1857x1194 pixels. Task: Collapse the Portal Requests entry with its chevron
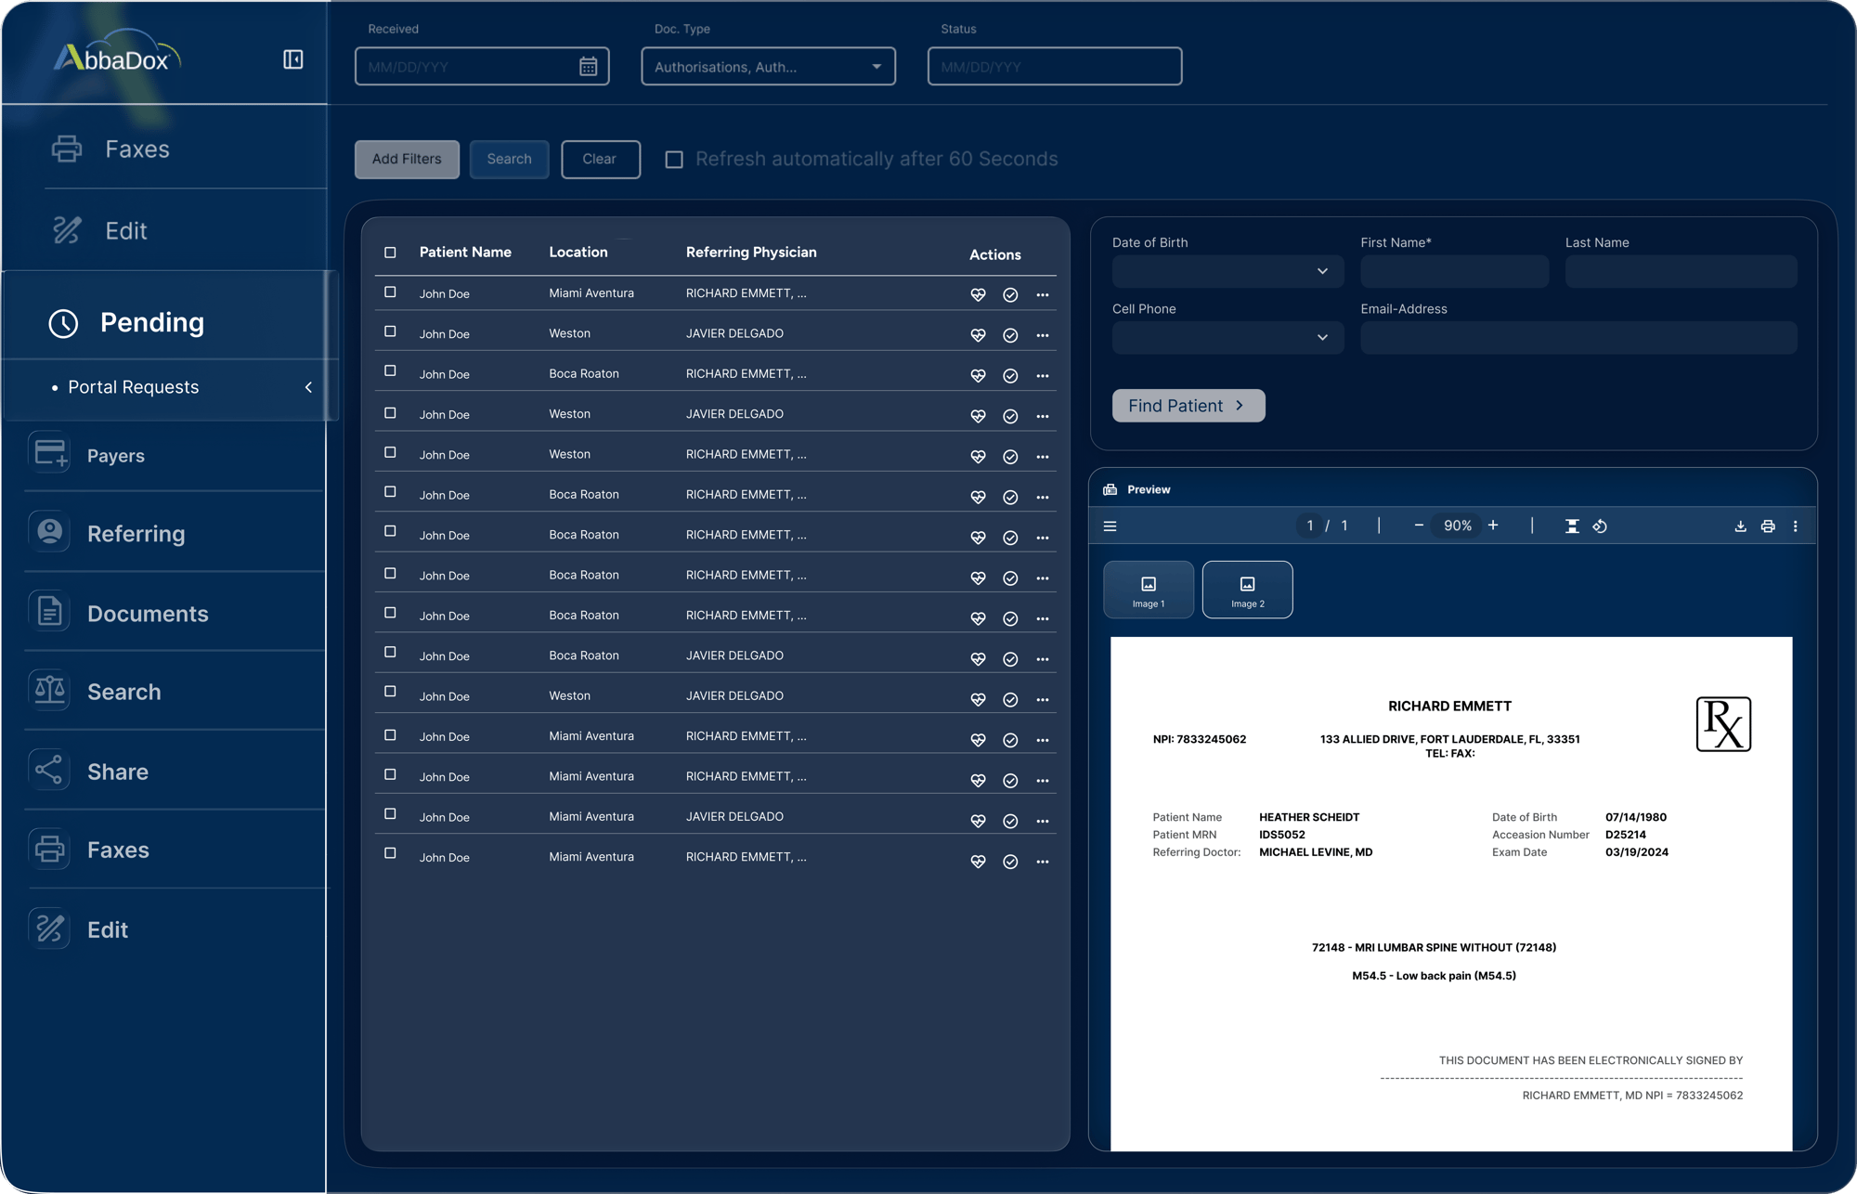308,387
